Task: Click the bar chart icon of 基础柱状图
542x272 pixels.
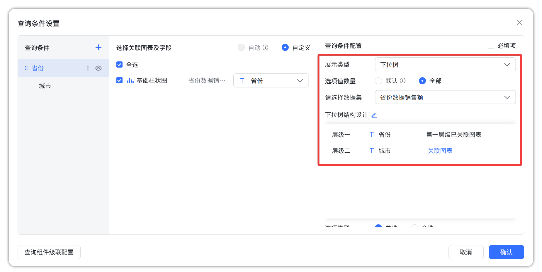Action: click(x=130, y=80)
